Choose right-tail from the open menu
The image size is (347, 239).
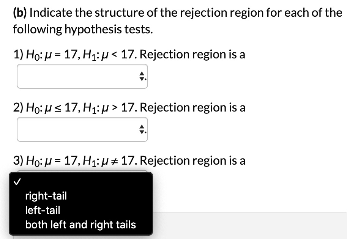tap(46, 196)
